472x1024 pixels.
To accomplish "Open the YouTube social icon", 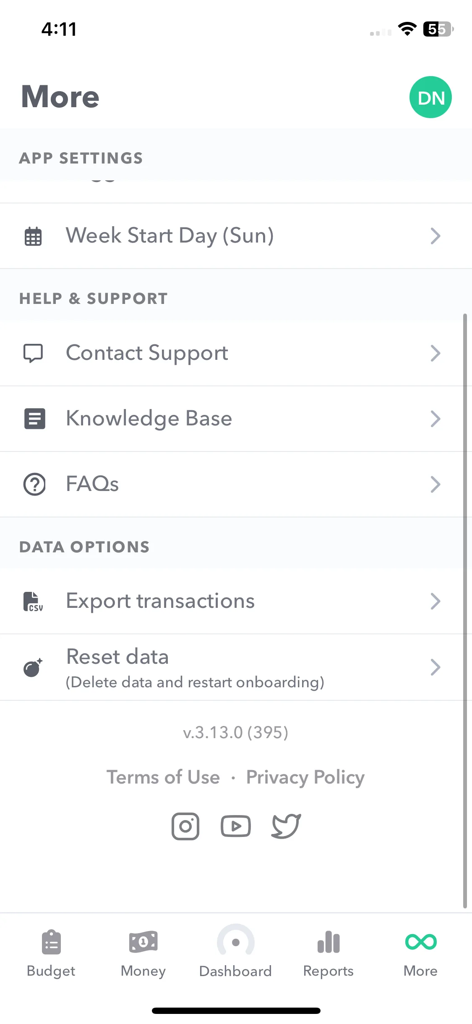I will [236, 826].
